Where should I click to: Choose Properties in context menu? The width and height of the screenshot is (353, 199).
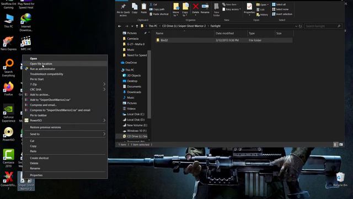(x=65, y=175)
